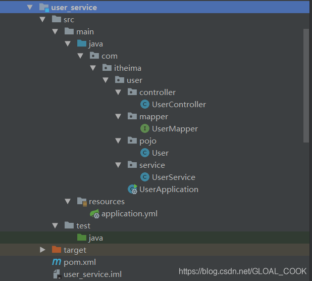Screen dimensions: 312x281
Task: Click the controller package icon
Action: [132, 92]
